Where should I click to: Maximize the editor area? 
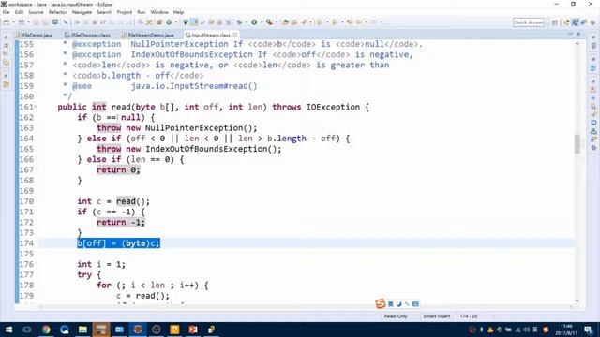(578, 35)
